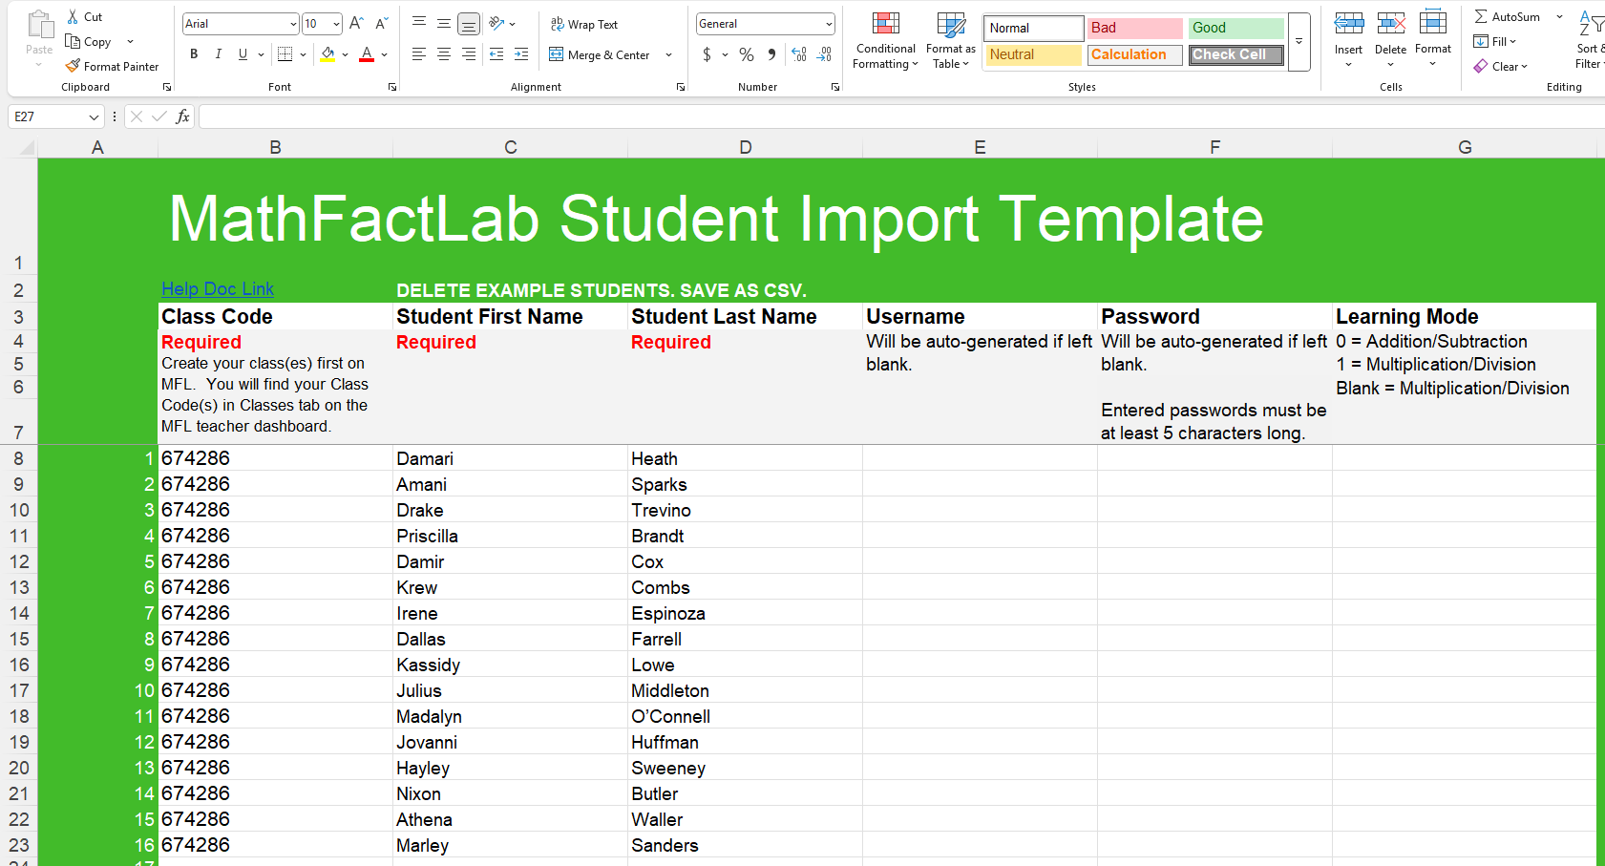Click the Insert cells icon
Viewport: 1605px width, 866px height.
click(1348, 24)
